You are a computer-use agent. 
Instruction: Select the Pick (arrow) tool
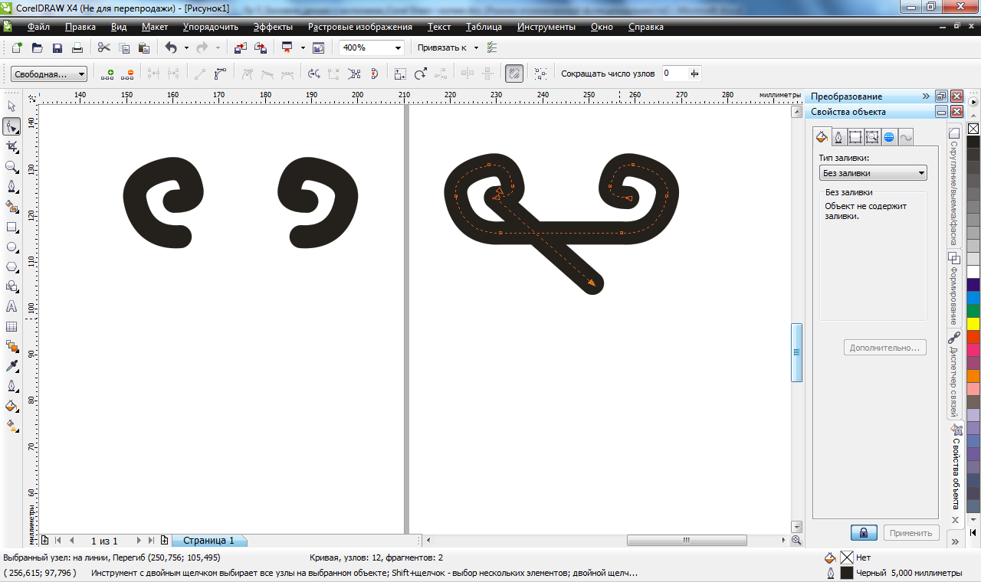coord(11,106)
